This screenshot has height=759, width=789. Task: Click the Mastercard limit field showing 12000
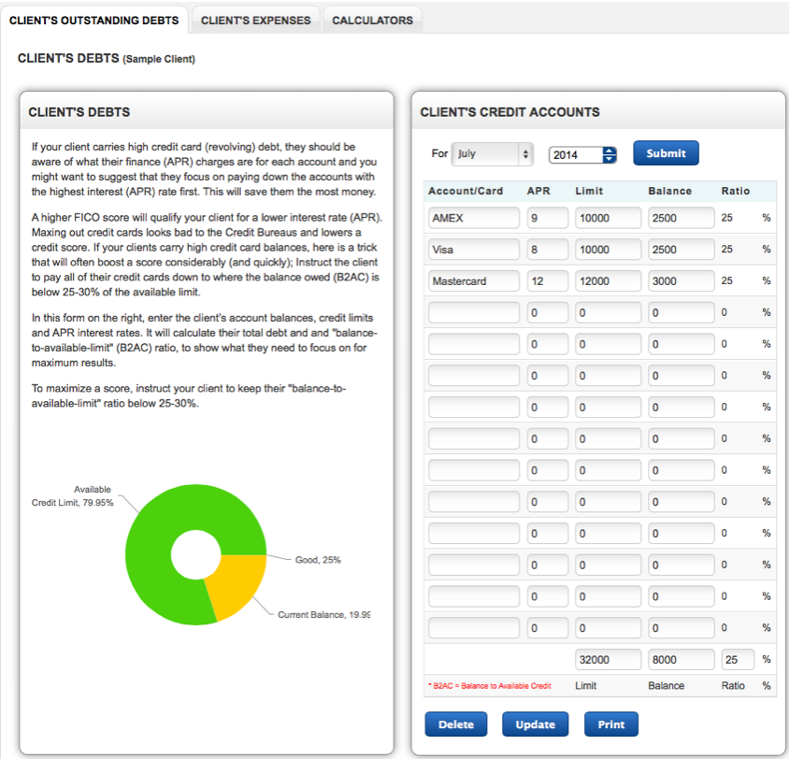[608, 281]
